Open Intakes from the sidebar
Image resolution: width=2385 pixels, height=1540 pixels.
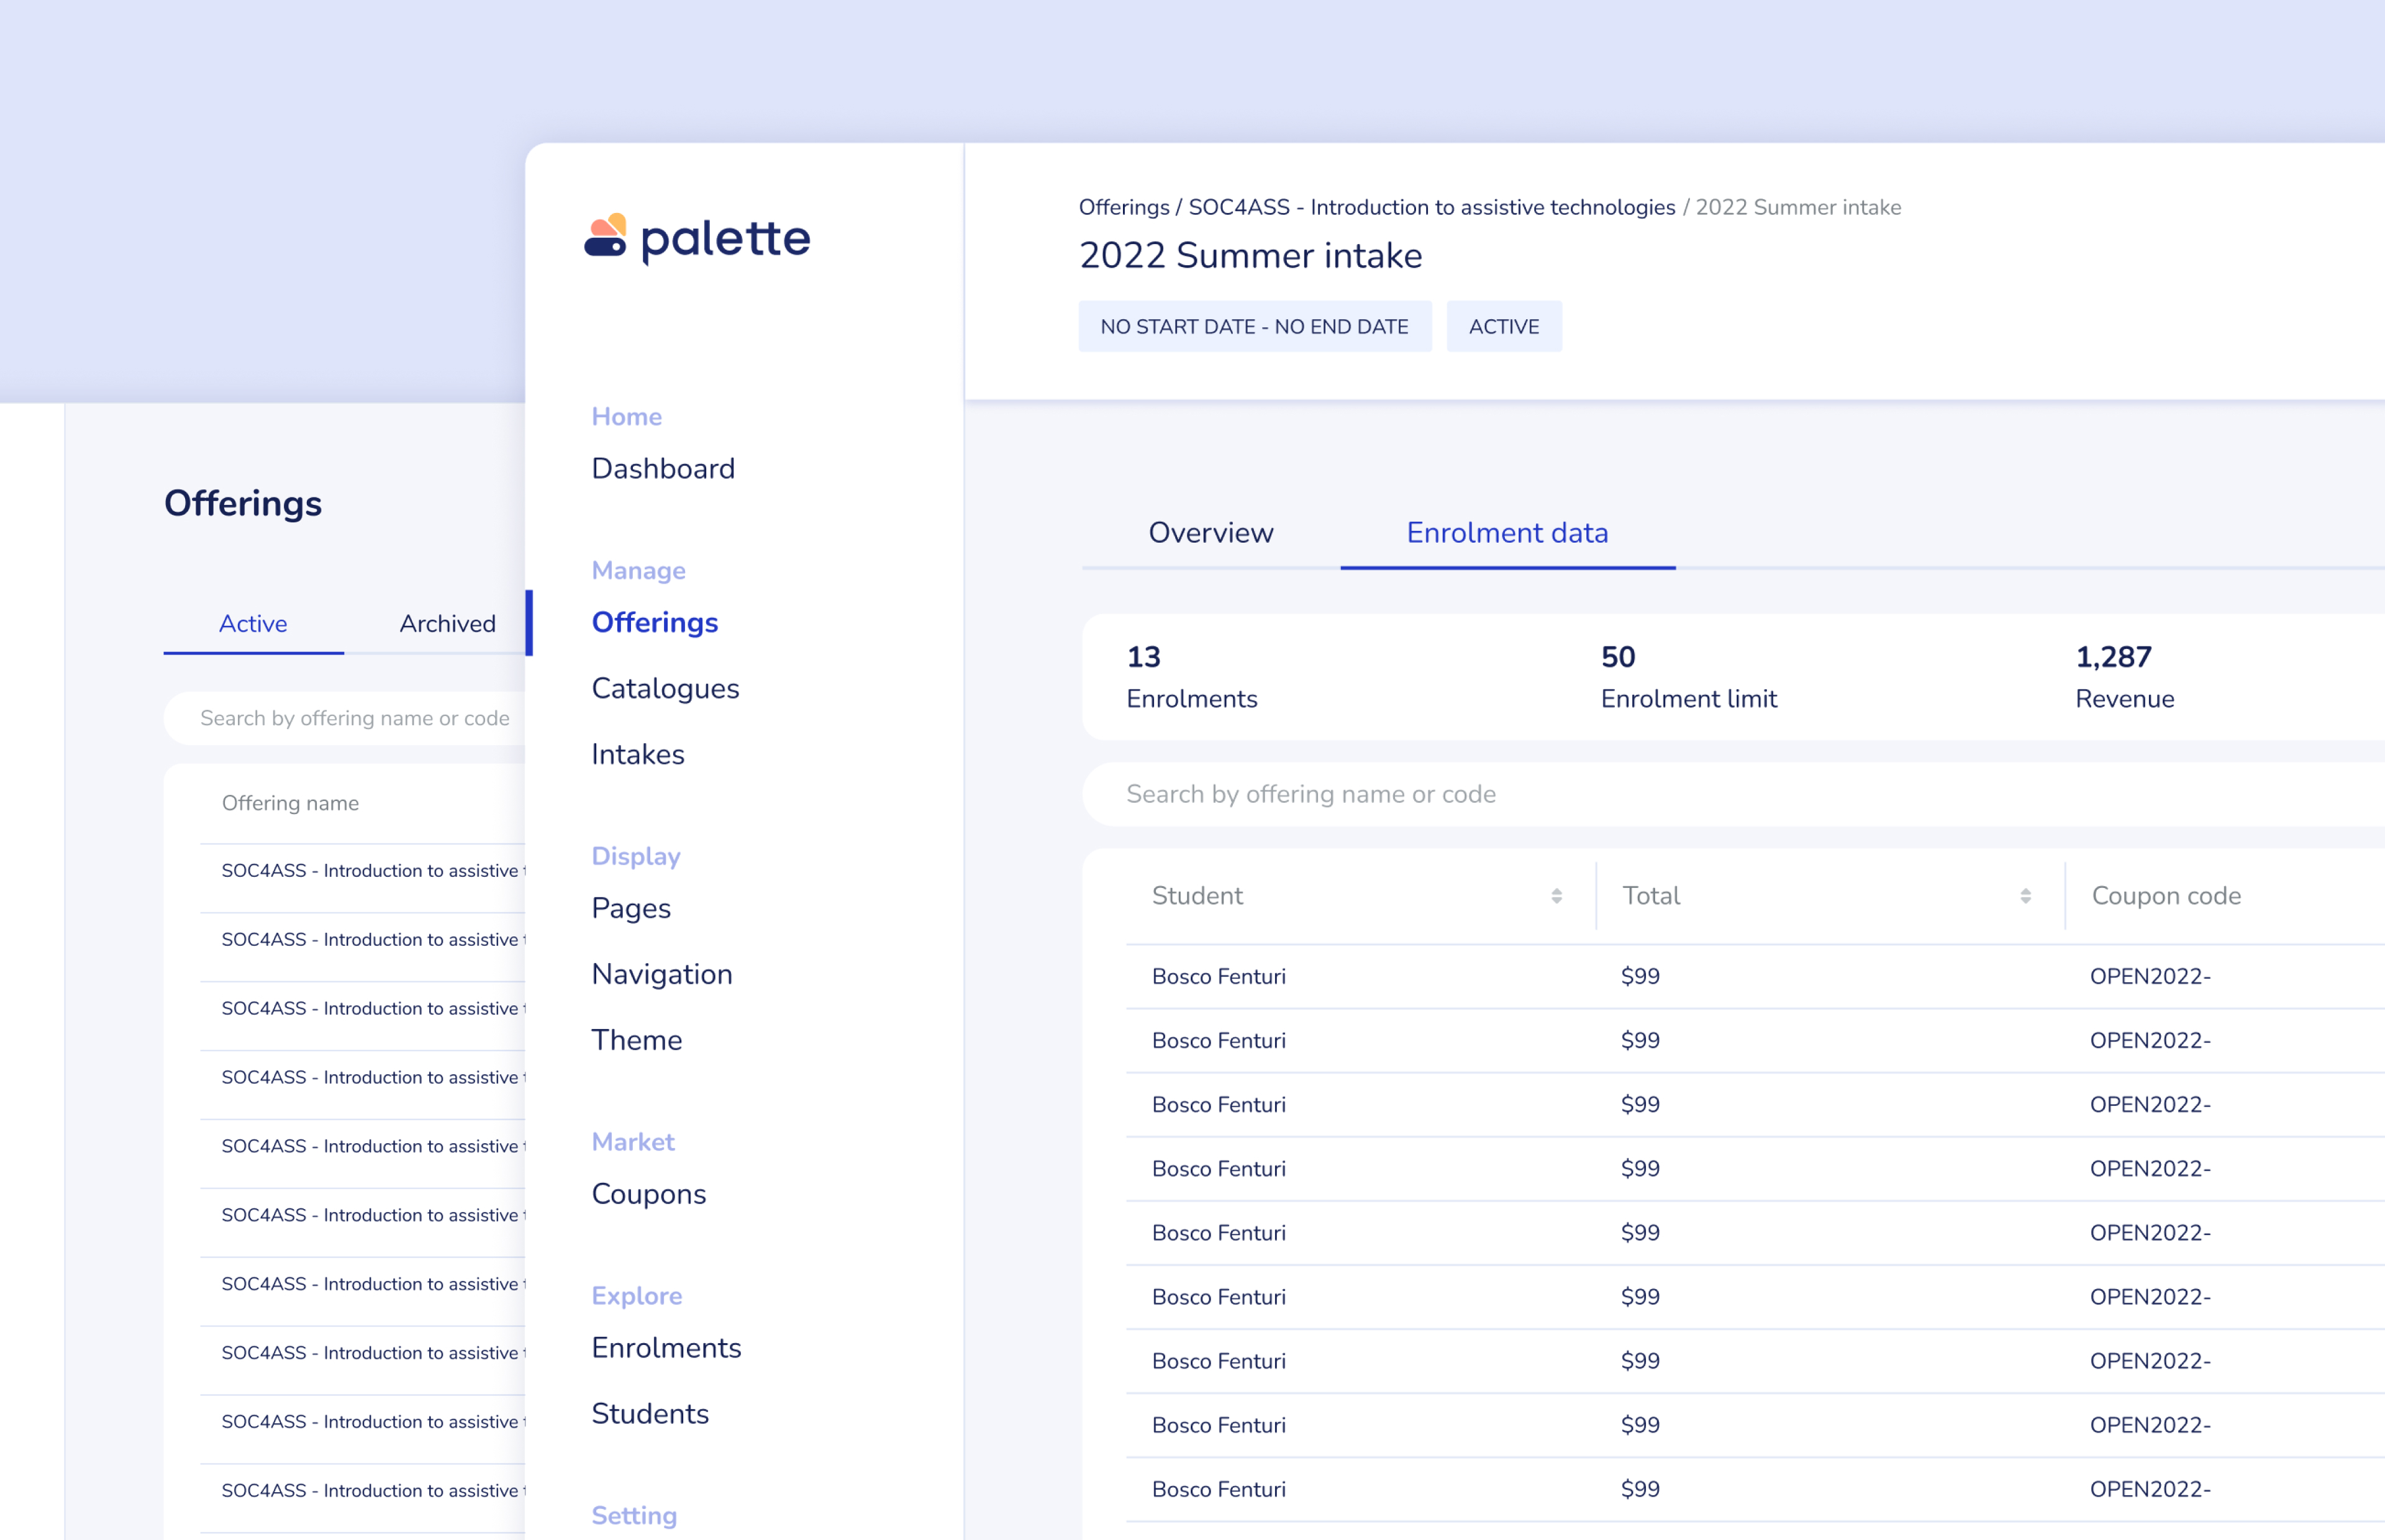click(638, 754)
